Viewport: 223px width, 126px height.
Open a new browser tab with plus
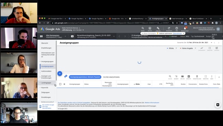pos(211,19)
